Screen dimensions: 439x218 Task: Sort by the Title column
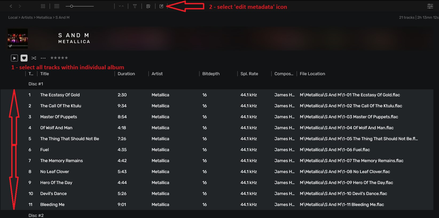45,74
